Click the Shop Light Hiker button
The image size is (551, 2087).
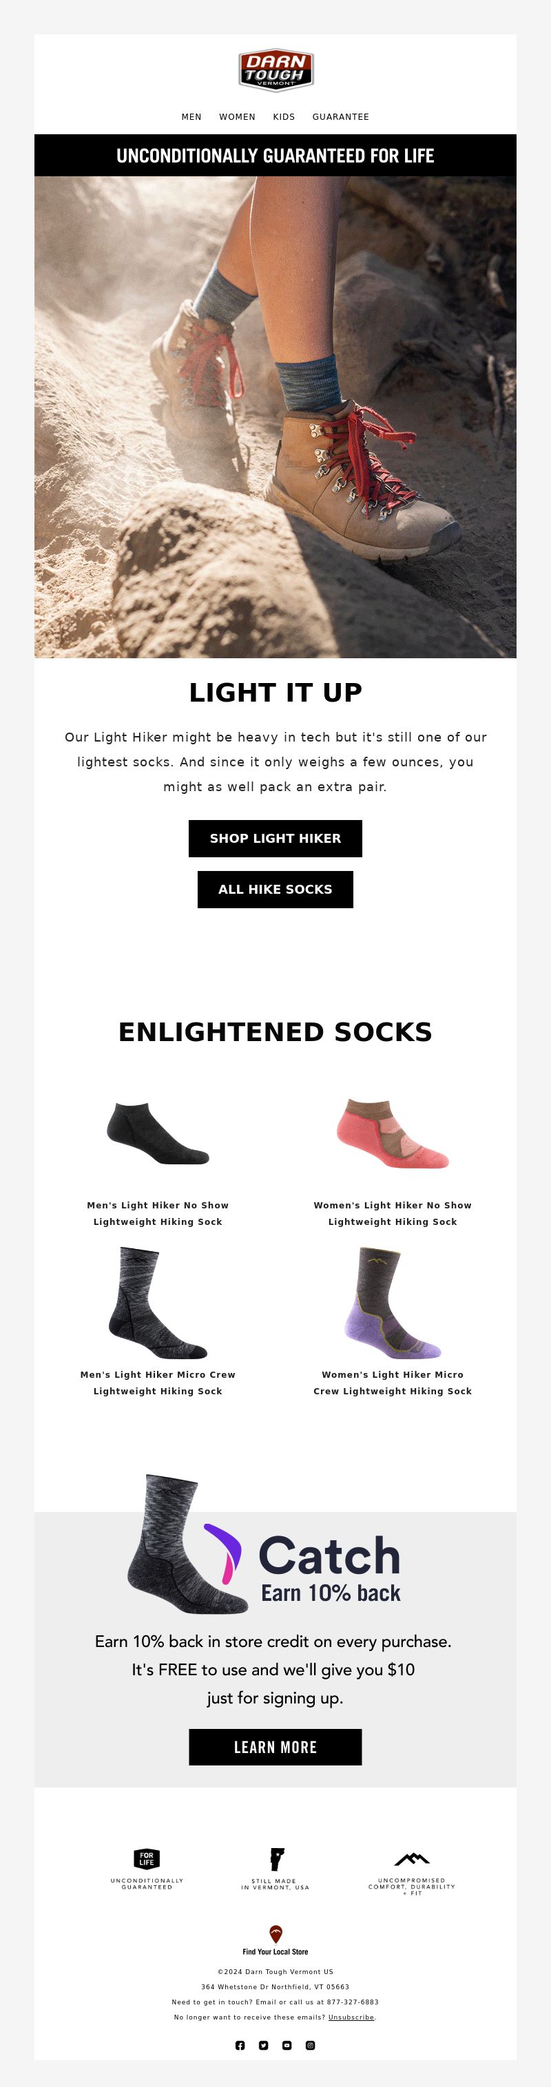pyautogui.click(x=275, y=838)
